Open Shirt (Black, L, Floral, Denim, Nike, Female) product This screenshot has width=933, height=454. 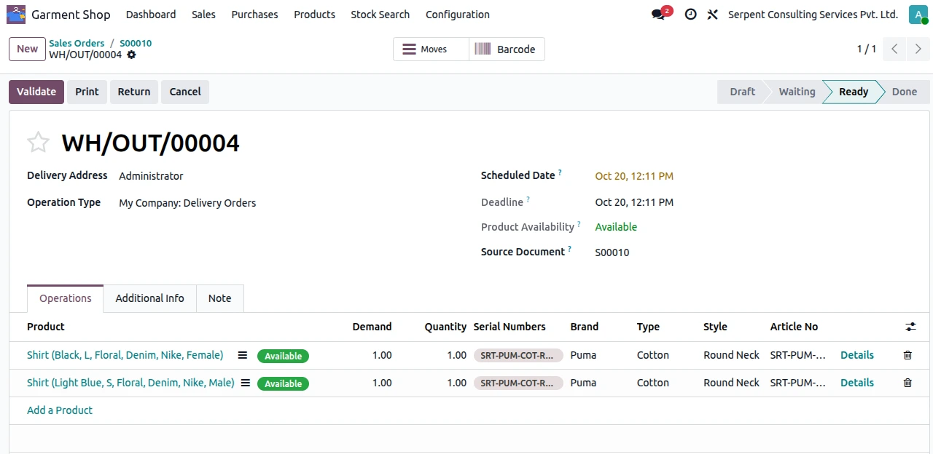tap(125, 355)
